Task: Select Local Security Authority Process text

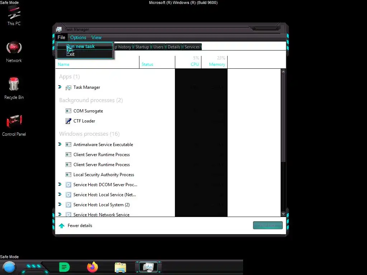Action: pos(104,175)
